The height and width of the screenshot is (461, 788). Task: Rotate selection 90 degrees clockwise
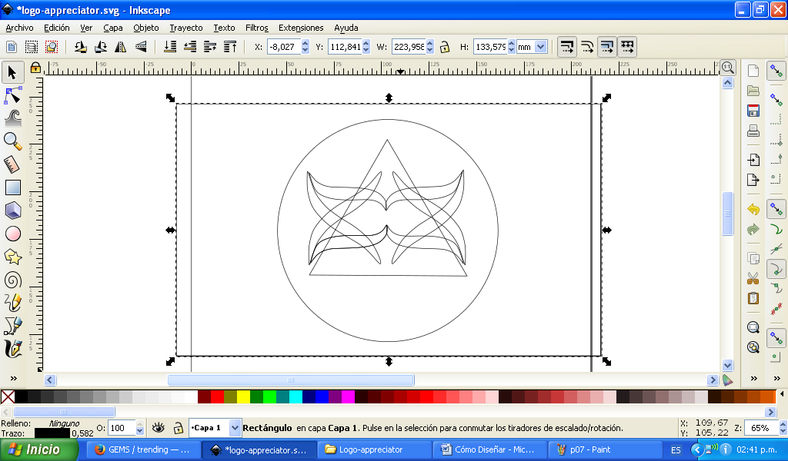101,47
